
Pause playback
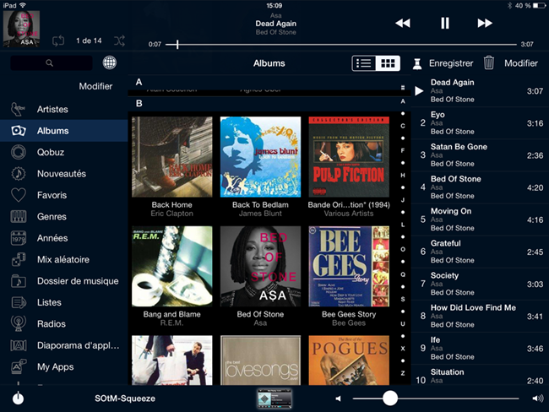click(444, 23)
